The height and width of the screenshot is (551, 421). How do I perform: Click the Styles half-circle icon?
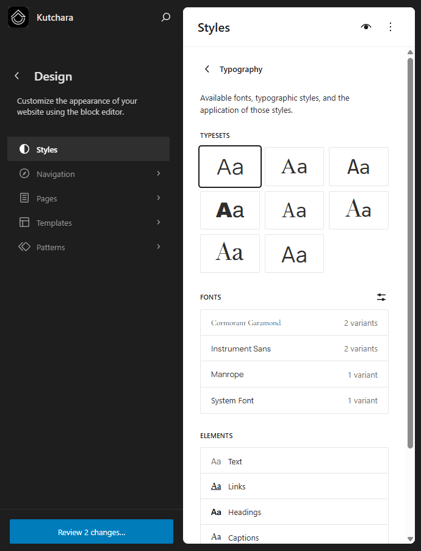(x=24, y=149)
